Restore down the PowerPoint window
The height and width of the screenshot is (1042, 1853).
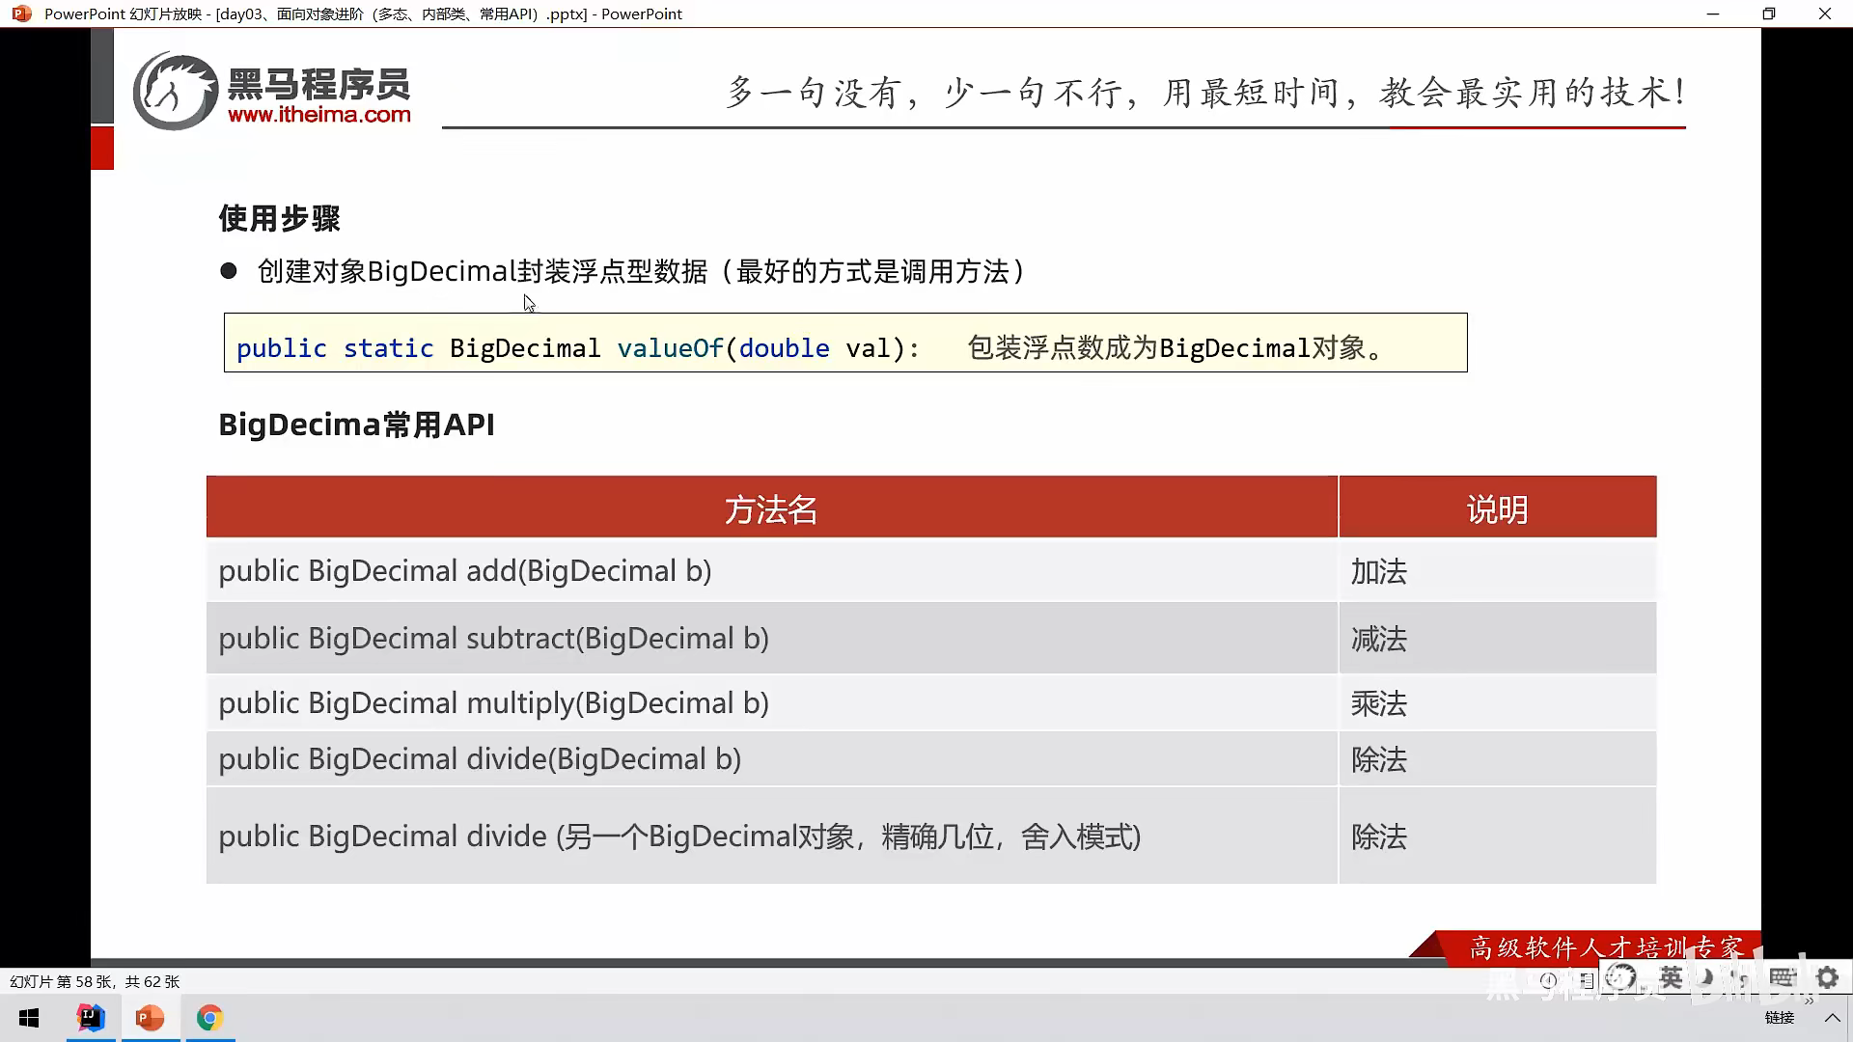[1768, 14]
